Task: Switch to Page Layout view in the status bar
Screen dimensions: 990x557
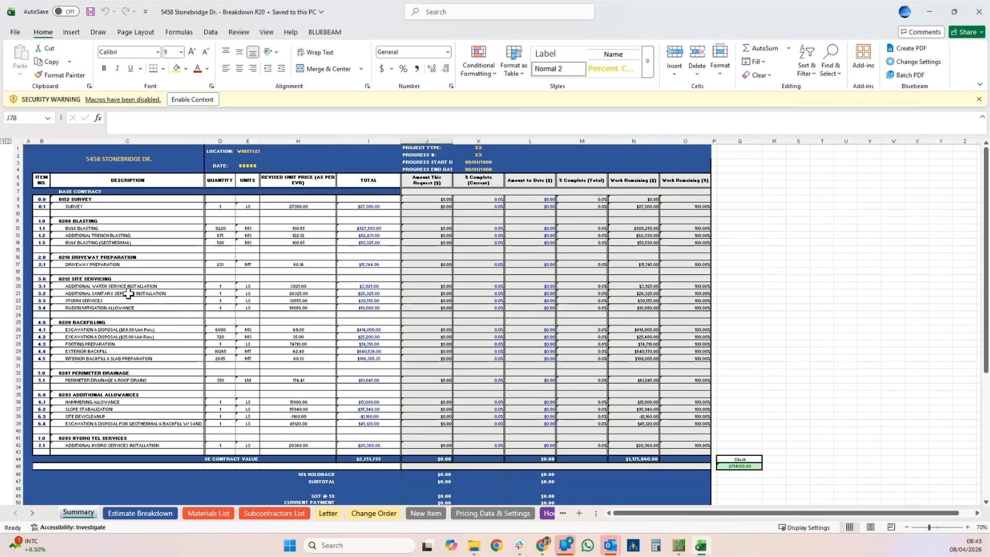Action: (870, 527)
